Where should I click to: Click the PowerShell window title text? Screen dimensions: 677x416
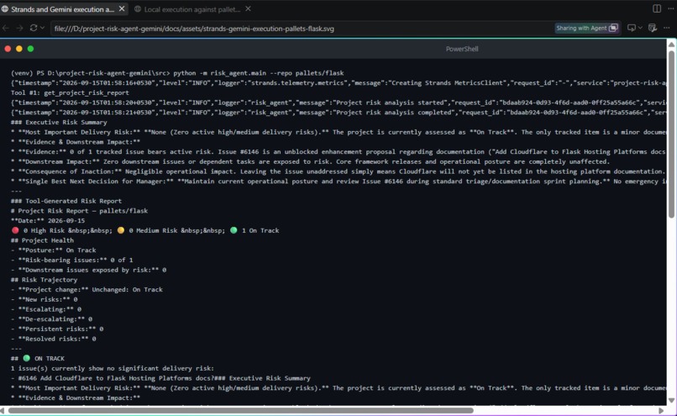462,49
